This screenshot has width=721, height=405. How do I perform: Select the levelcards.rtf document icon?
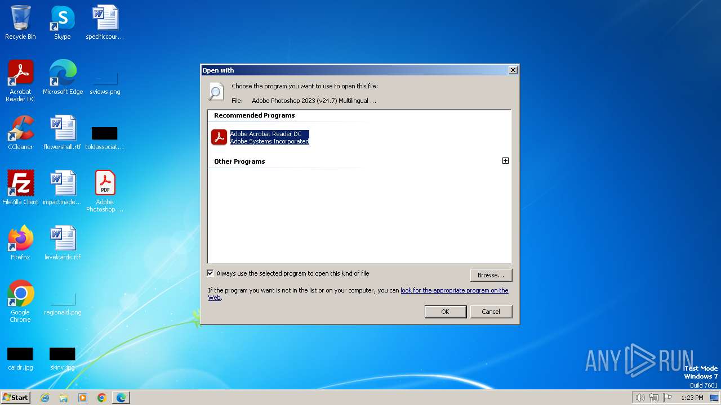point(63,243)
